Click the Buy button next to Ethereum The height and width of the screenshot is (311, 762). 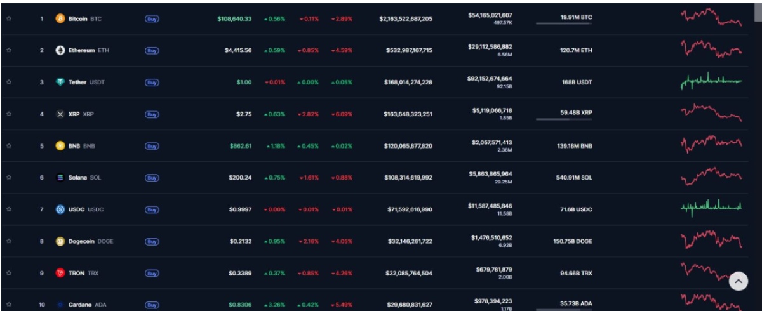click(152, 50)
